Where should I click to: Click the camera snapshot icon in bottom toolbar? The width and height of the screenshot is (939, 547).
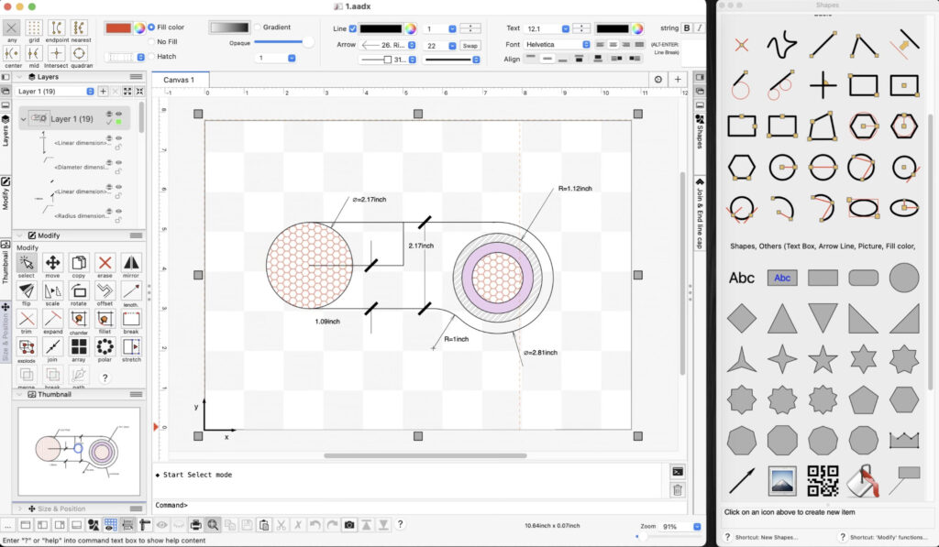tap(349, 525)
